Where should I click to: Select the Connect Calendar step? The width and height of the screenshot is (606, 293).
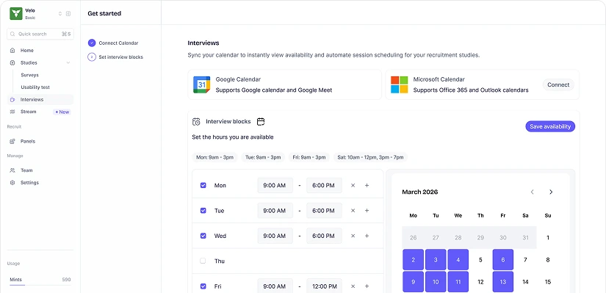(x=113, y=43)
